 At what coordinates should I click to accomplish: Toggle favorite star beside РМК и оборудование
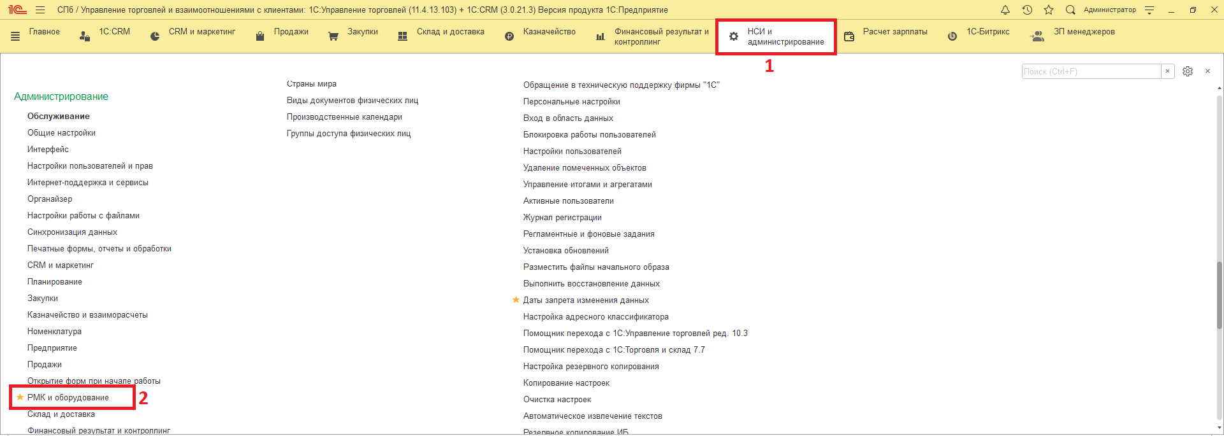click(x=20, y=397)
